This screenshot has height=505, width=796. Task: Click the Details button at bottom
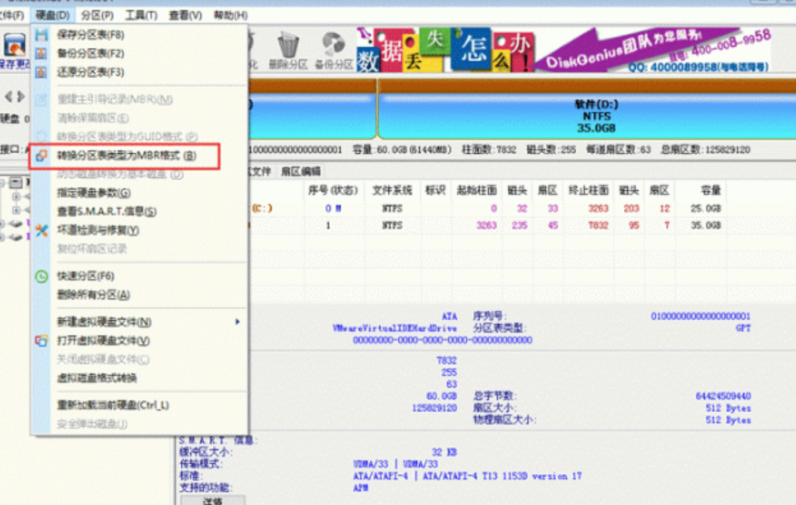point(212,500)
